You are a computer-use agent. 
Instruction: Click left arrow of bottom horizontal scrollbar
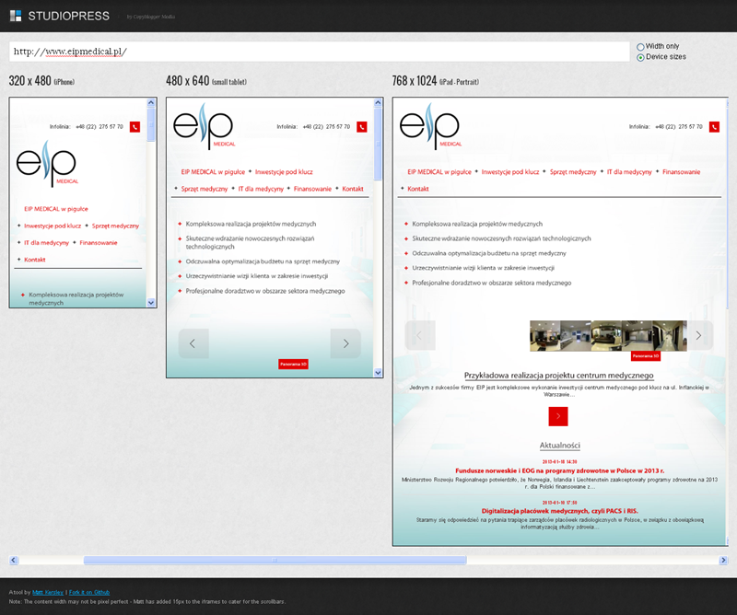[x=13, y=560]
